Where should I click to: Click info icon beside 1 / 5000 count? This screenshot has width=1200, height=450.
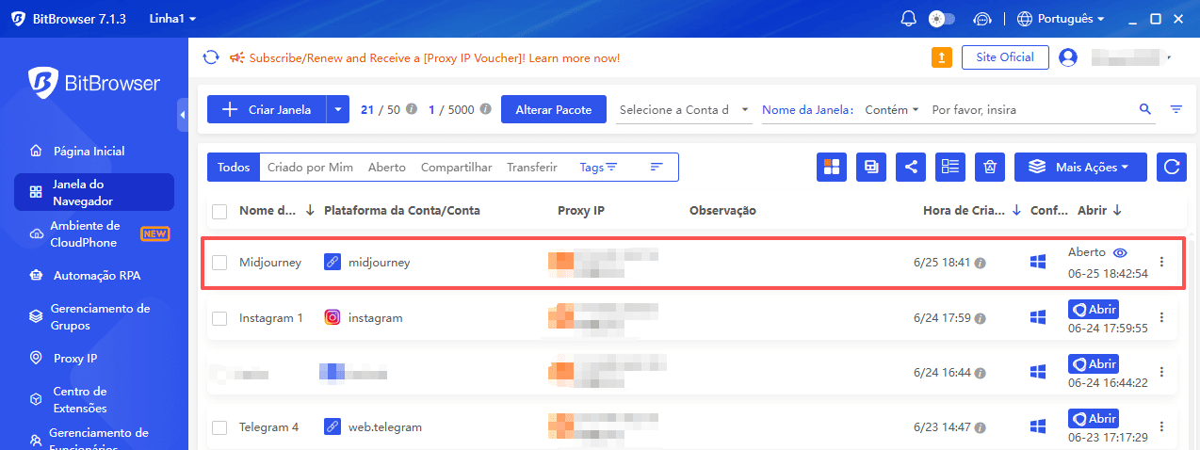[x=485, y=109]
